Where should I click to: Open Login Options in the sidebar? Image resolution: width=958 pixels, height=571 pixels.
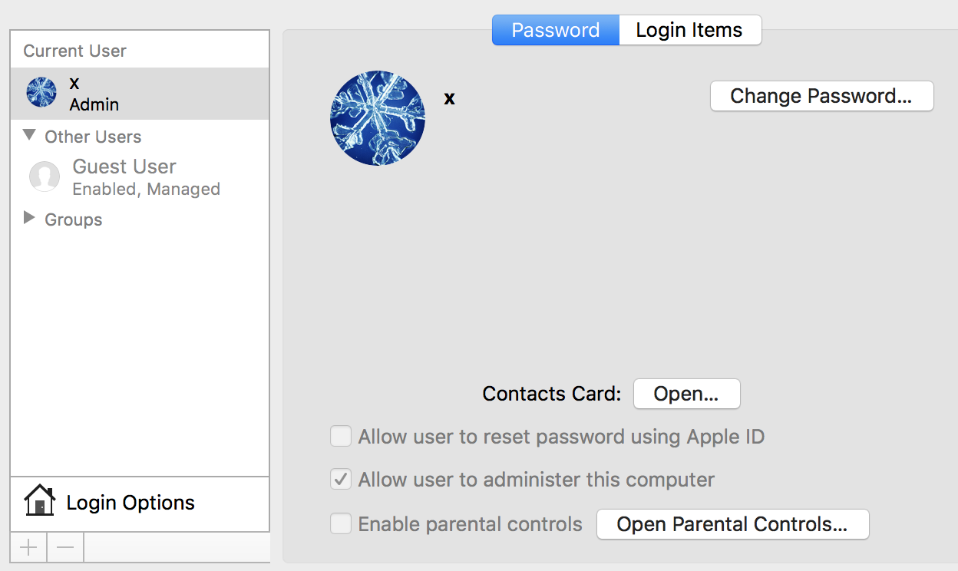pyautogui.click(x=130, y=503)
